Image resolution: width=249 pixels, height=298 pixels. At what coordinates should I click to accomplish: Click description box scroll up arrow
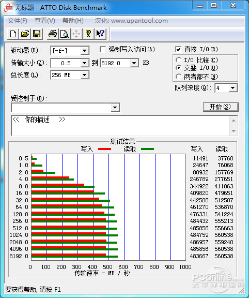[234, 121]
